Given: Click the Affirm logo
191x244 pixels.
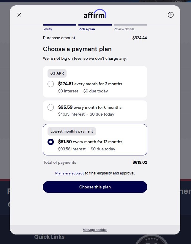Looking at the screenshot, I should click(x=95, y=14).
